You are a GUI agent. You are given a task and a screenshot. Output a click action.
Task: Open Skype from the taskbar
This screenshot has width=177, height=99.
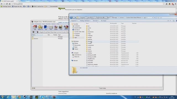pos(42,97)
